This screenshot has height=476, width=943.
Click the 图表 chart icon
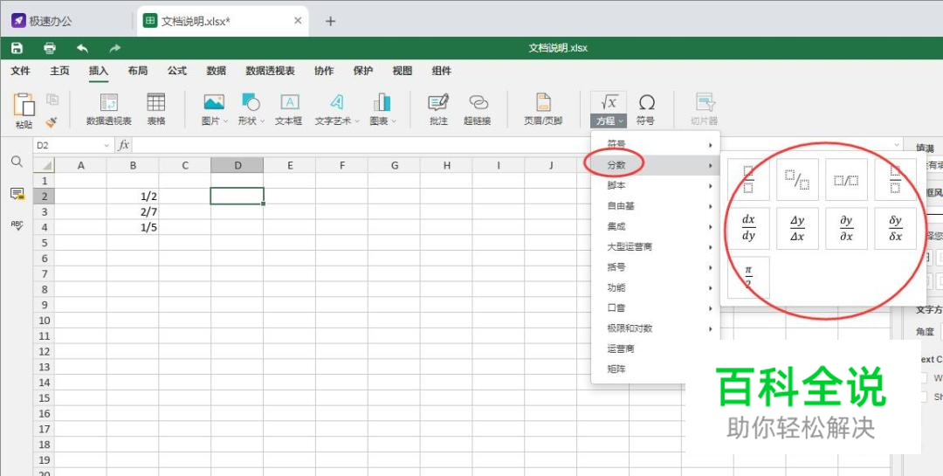(382, 102)
